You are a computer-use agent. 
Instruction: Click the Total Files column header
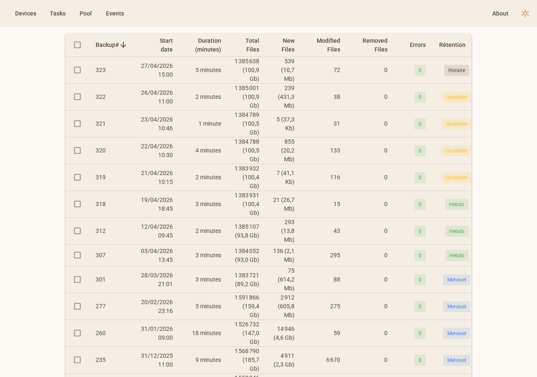coord(252,45)
